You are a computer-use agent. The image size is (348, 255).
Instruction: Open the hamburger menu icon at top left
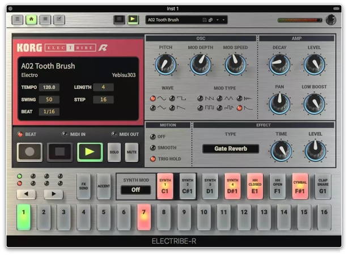point(18,19)
